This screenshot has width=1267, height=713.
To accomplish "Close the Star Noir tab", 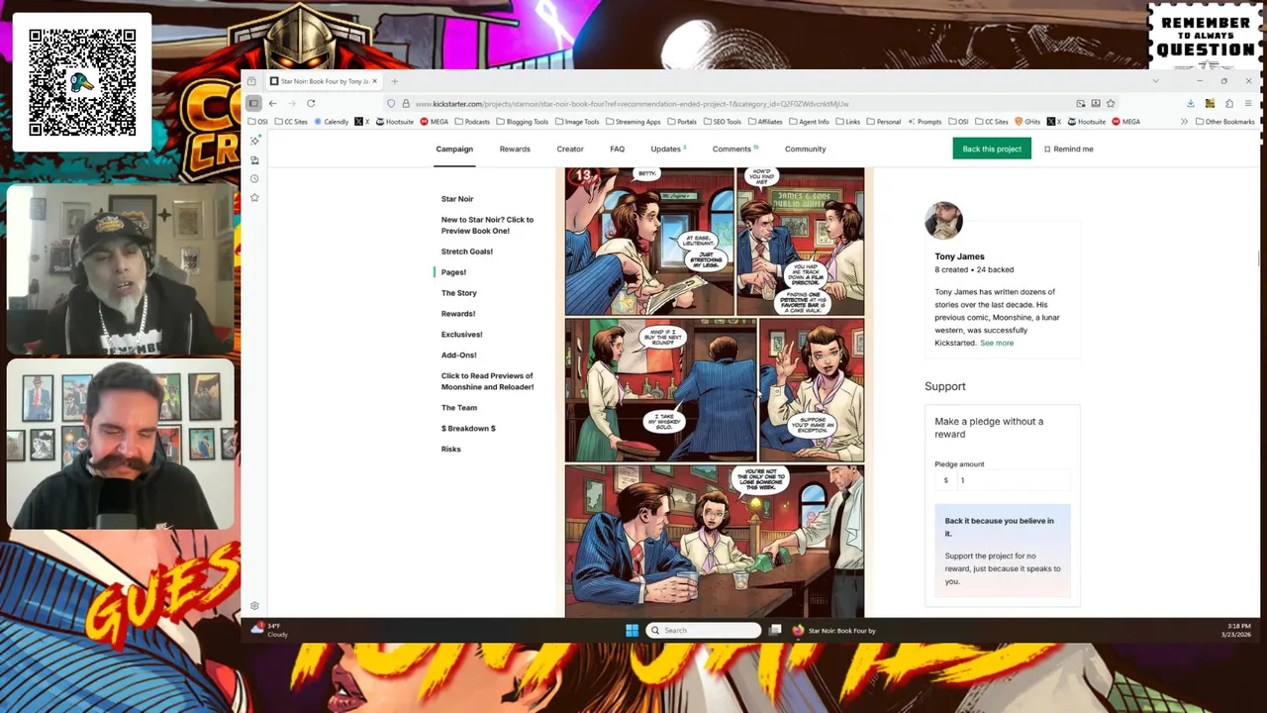I will point(374,81).
